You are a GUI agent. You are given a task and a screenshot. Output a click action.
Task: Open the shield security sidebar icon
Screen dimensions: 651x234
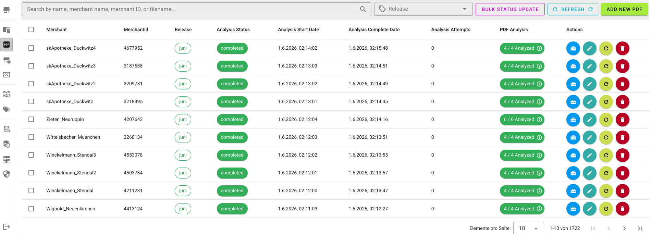tap(7, 174)
